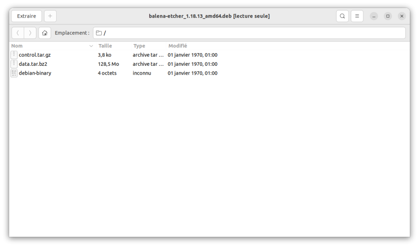Open the hamburger menu

click(x=357, y=16)
